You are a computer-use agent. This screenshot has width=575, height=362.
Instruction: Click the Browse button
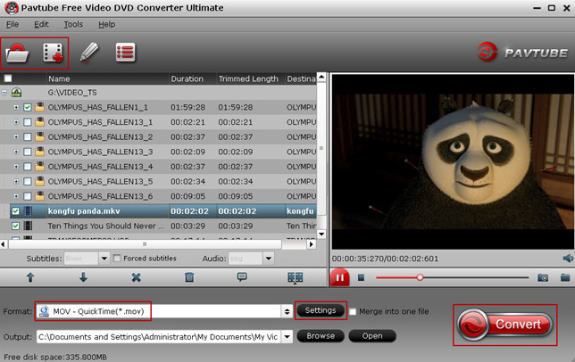pos(321,335)
